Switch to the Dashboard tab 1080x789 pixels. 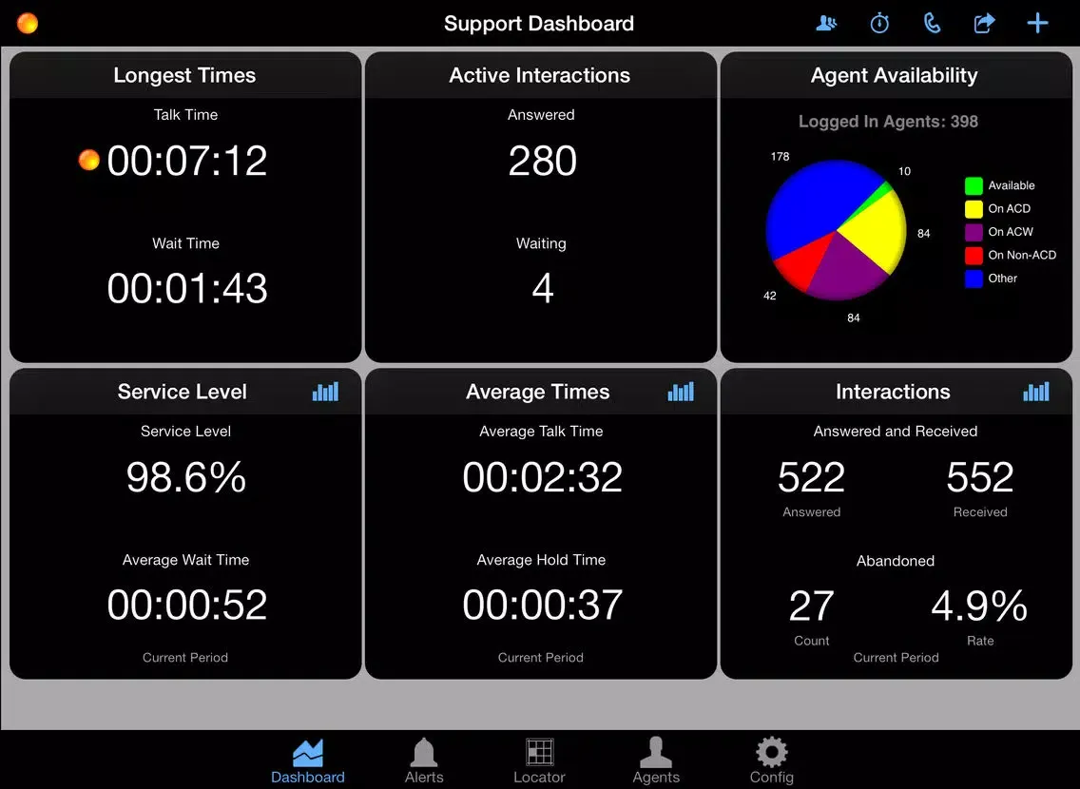tap(307, 761)
